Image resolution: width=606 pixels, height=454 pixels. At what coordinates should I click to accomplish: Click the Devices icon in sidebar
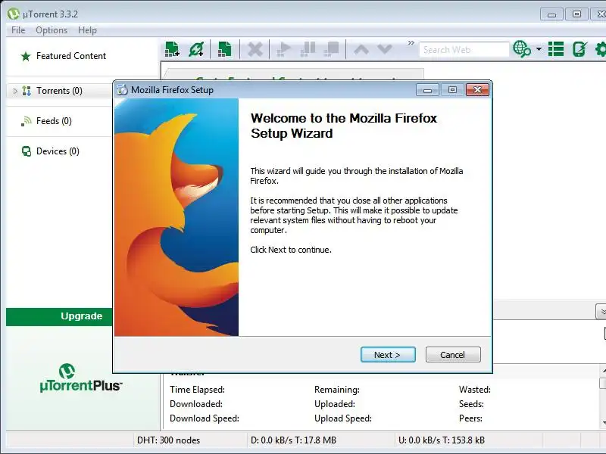pyautogui.click(x=27, y=151)
